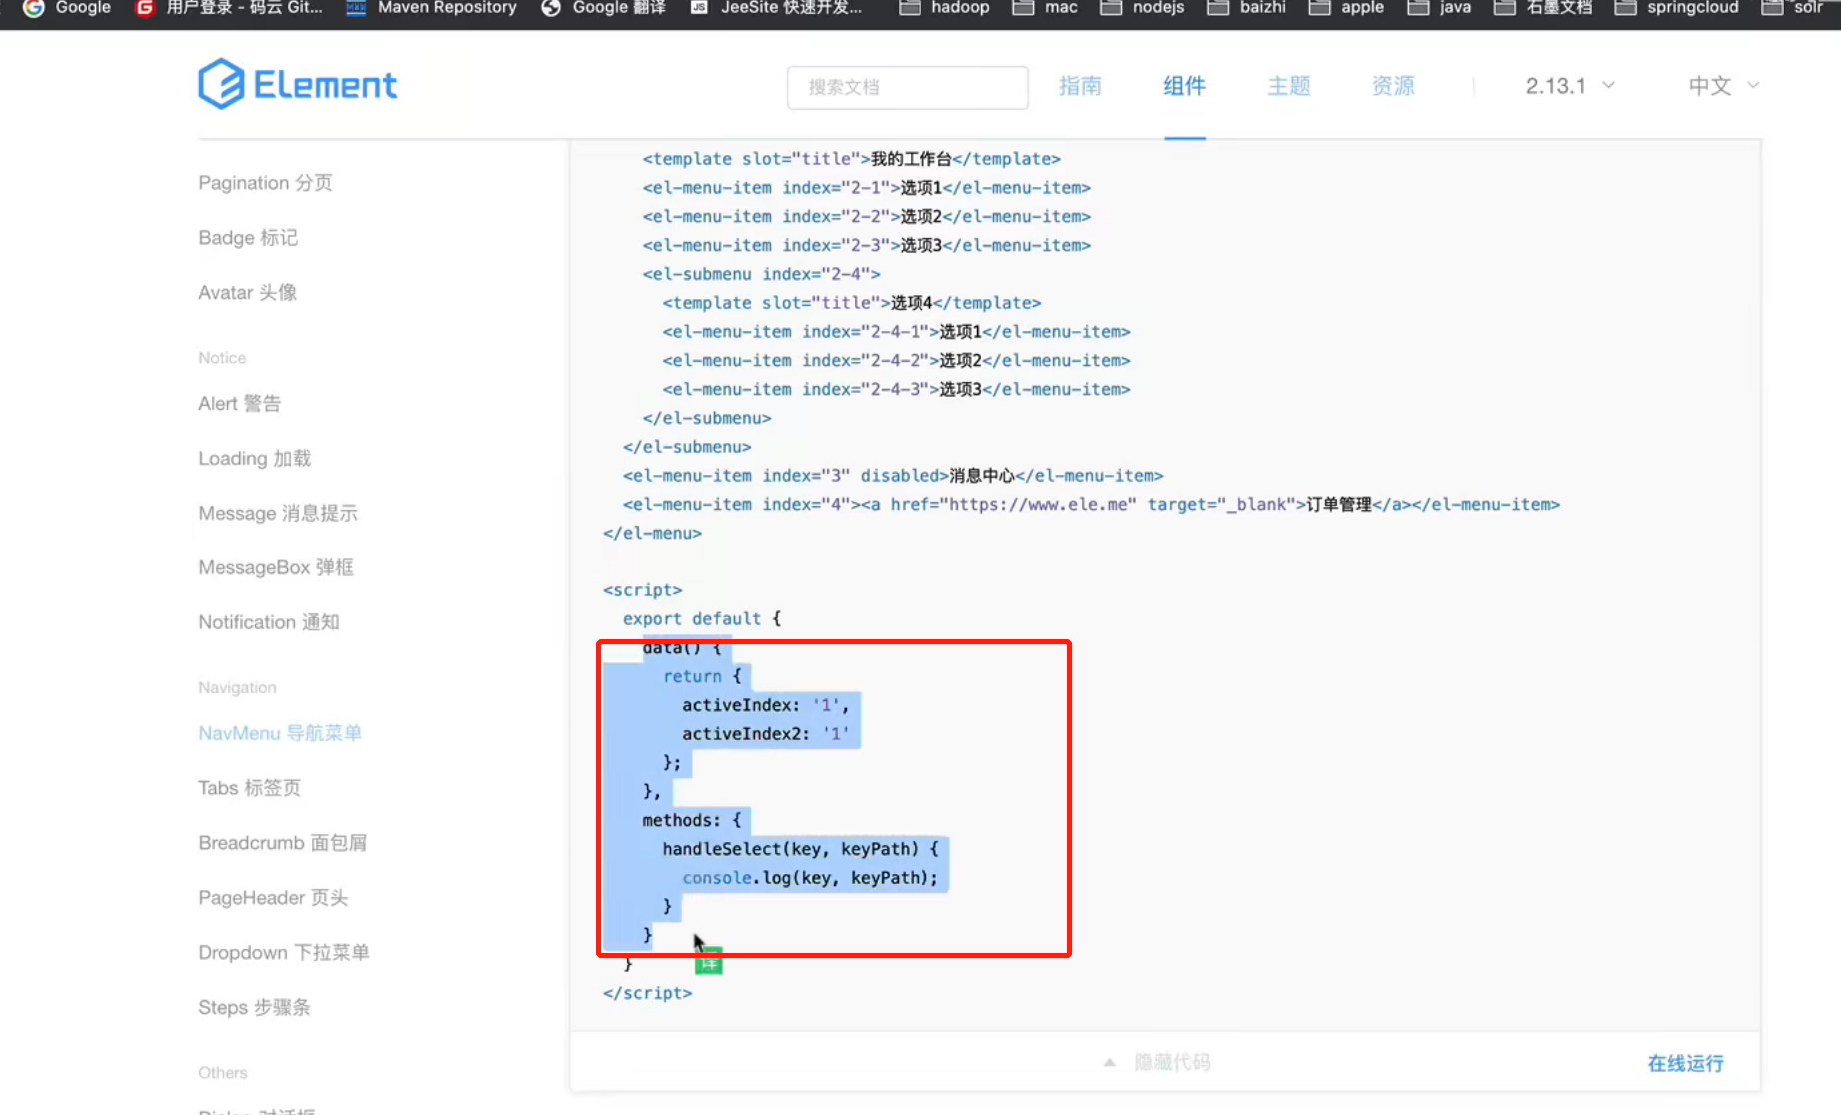This screenshot has width=1841, height=1115.
Task: Click the green translate popup icon
Action: tap(708, 963)
